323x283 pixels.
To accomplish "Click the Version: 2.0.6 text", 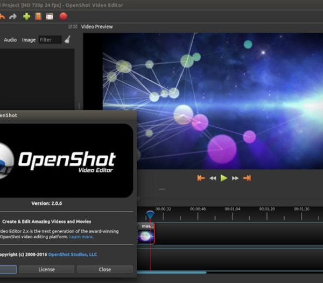I will (47, 203).
